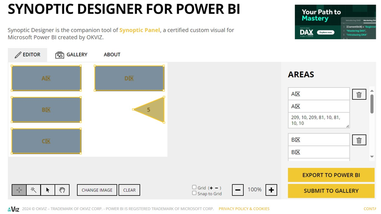The height and width of the screenshot is (214, 381).
Task: Open Privacy Policy & Cookies link
Action: point(244,209)
